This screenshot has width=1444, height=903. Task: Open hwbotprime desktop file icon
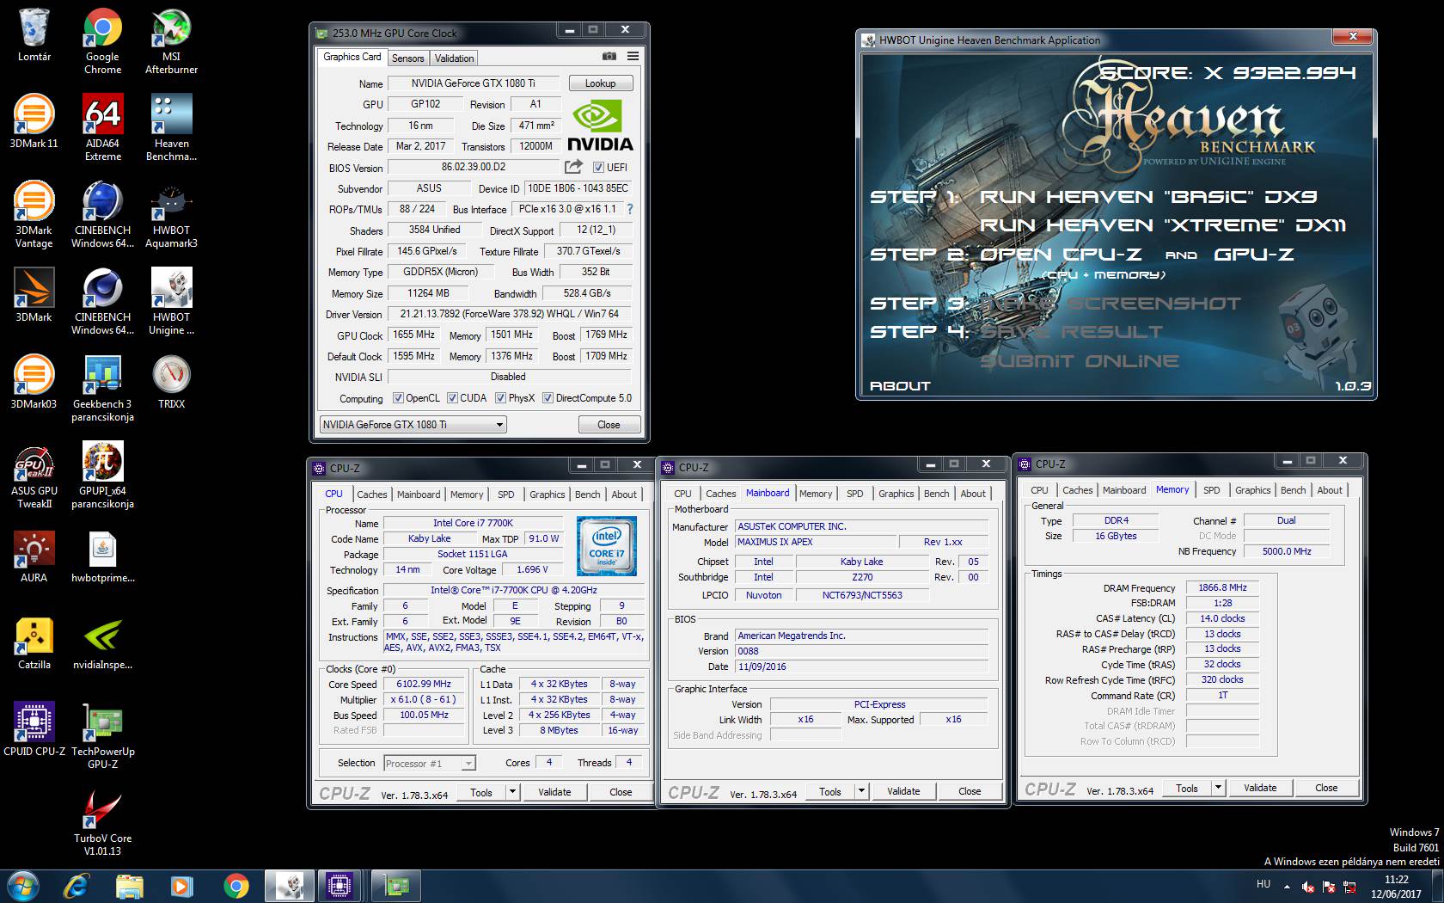(x=102, y=556)
